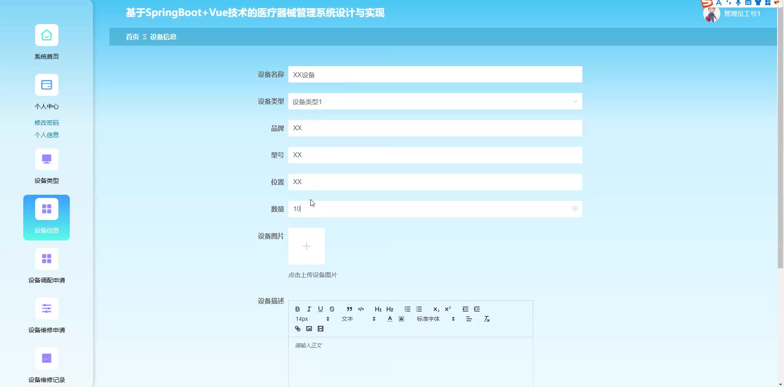
Task: Toggle strikethrough formatting in the editor
Action: coord(332,309)
